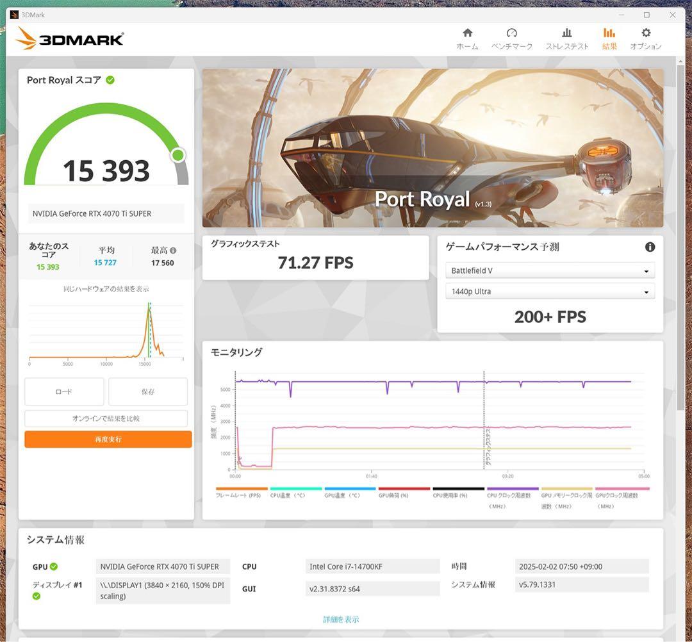Click the 保存 save button
692x642 pixels.
(x=148, y=391)
